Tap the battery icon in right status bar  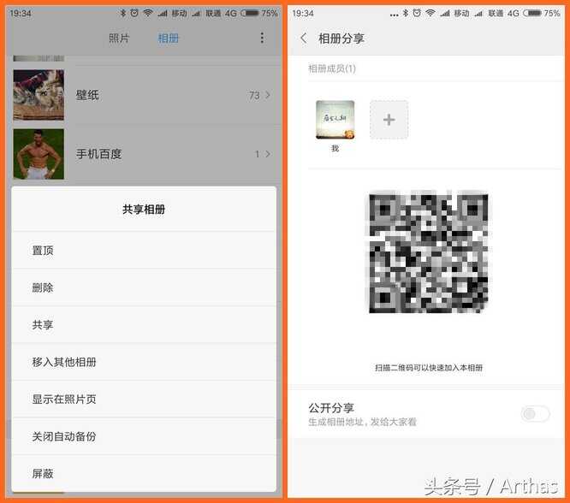click(532, 14)
